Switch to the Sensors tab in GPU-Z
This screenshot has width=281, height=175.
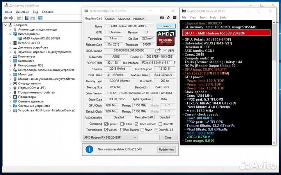110,19
